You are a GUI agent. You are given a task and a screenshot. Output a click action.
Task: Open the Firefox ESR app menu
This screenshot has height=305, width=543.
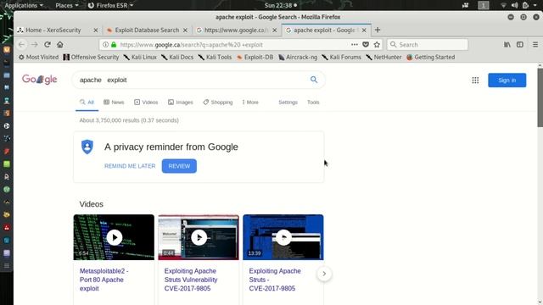110,5
